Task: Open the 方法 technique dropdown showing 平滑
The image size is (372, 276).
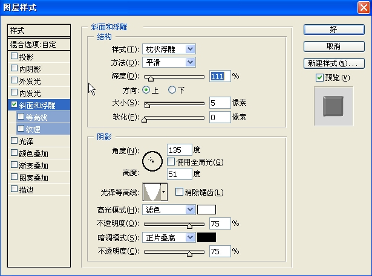Action: point(169,63)
